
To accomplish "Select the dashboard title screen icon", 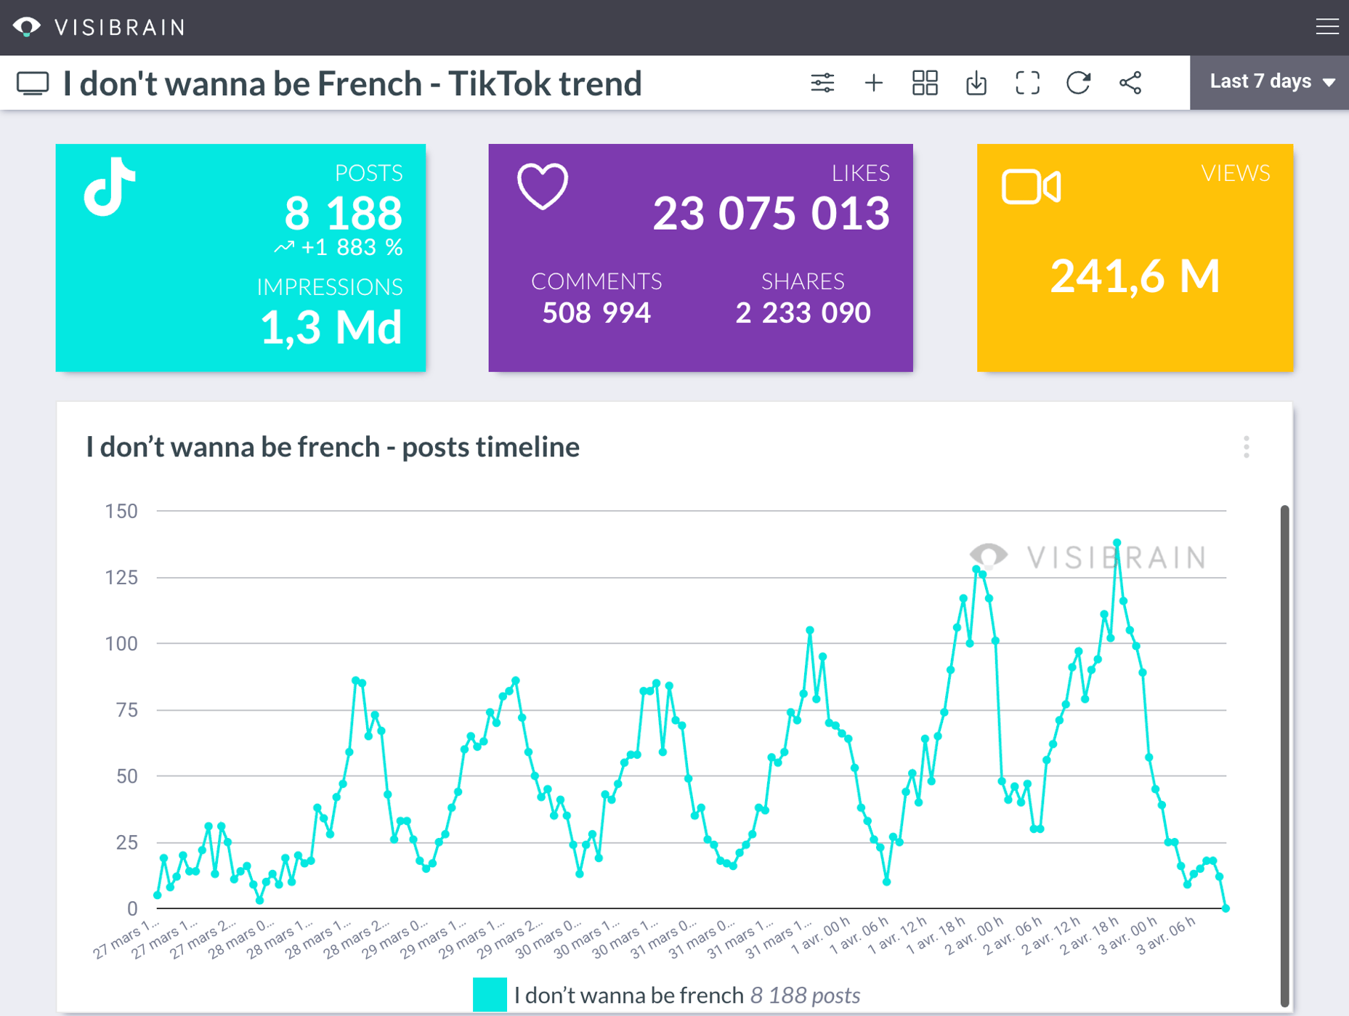I will (x=33, y=82).
